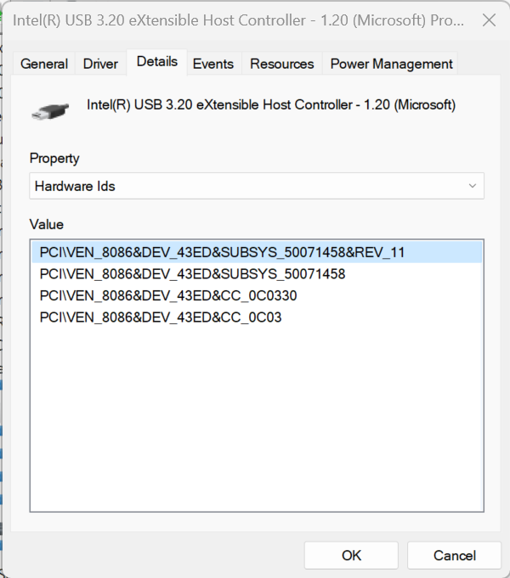Click the device name label beside icon

point(271,104)
